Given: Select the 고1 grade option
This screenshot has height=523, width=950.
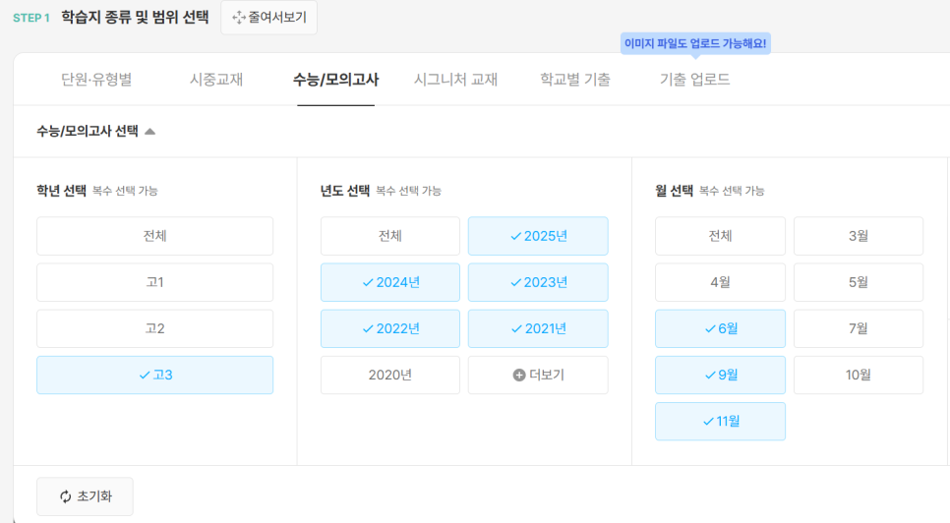Looking at the screenshot, I should click(x=155, y=282).
